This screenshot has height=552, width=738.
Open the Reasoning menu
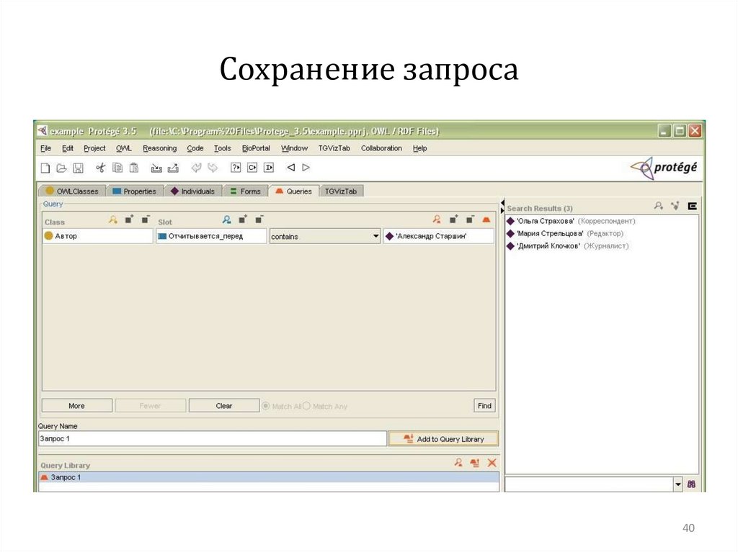[159, 148]
